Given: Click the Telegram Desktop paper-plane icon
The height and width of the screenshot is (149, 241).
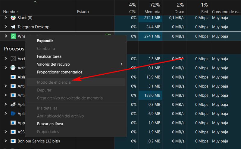Looking at the screenshot, I should pos(13,27).
